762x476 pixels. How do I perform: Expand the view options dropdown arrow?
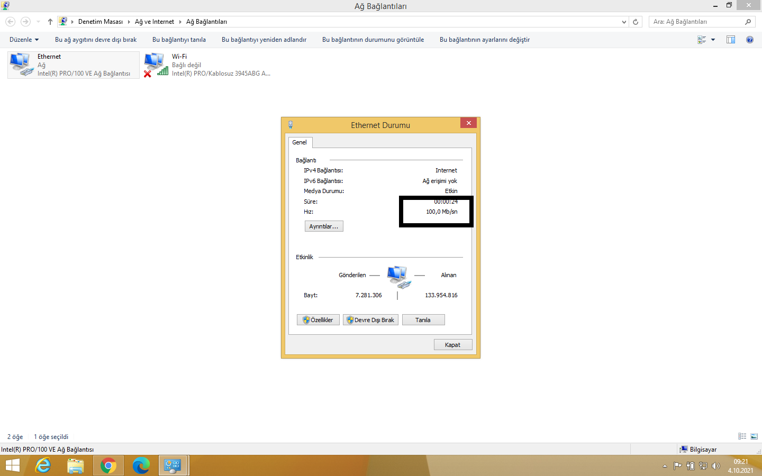[x=713, y=40]
